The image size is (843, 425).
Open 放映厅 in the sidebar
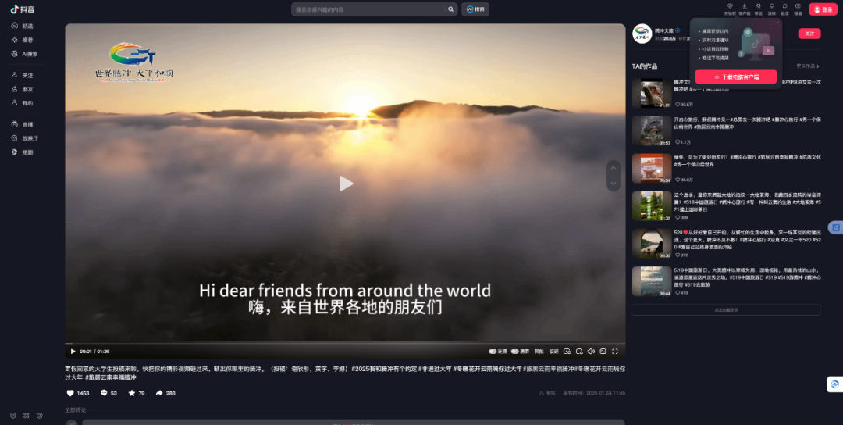click(25, 138)
